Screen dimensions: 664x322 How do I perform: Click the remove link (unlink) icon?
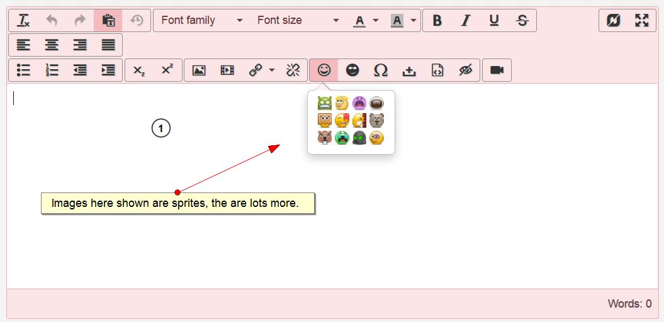(x=293, y=70)
